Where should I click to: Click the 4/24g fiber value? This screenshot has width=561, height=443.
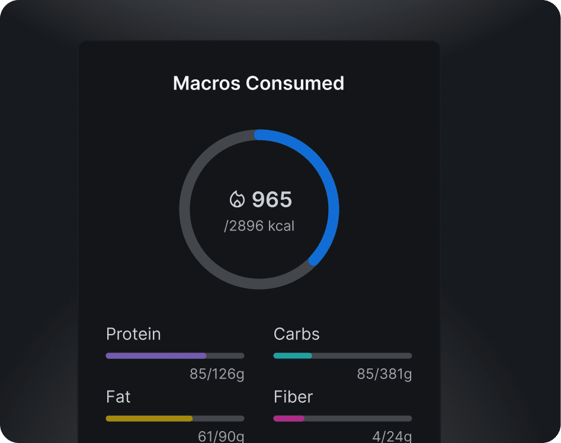pyautogui.click(x=392, y=437)
